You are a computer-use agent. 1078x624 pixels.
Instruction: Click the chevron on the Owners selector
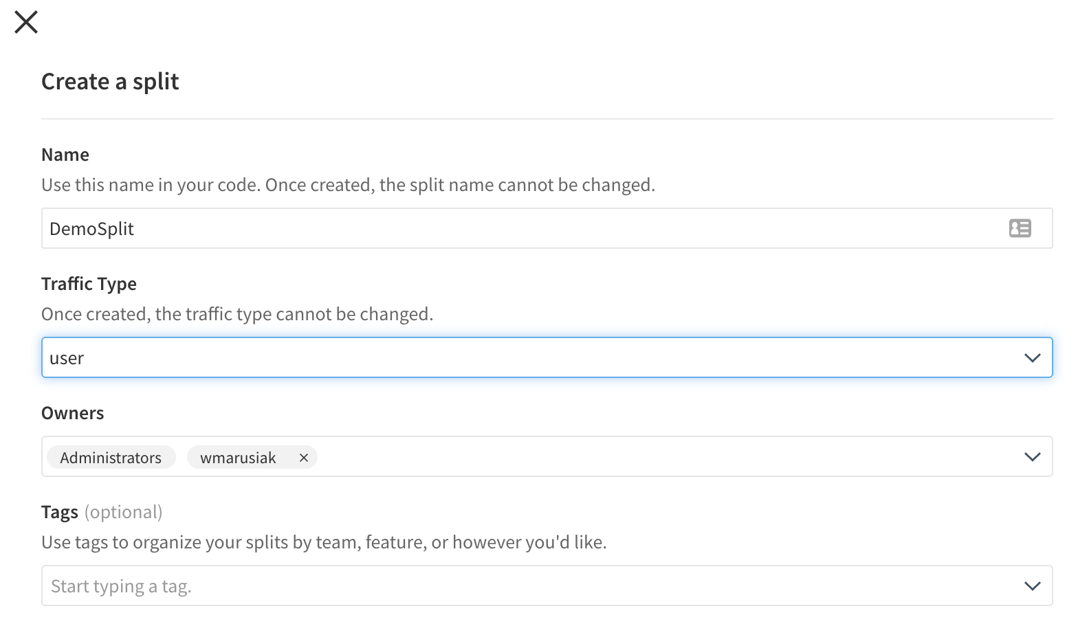tap(1031, 456)
